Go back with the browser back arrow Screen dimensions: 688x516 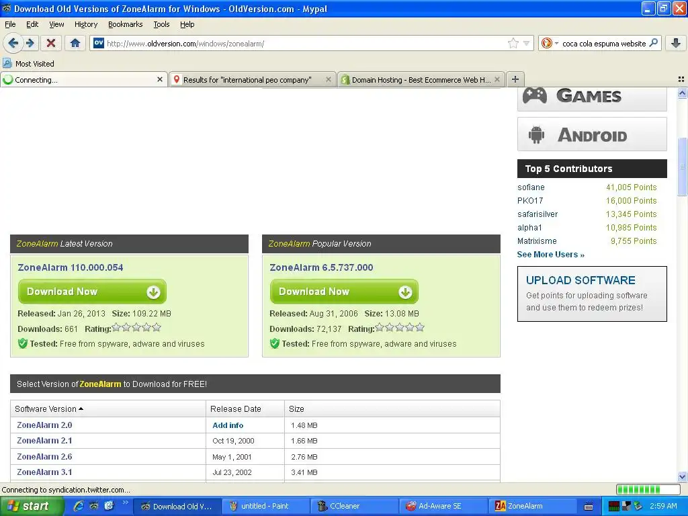[13, 43]
